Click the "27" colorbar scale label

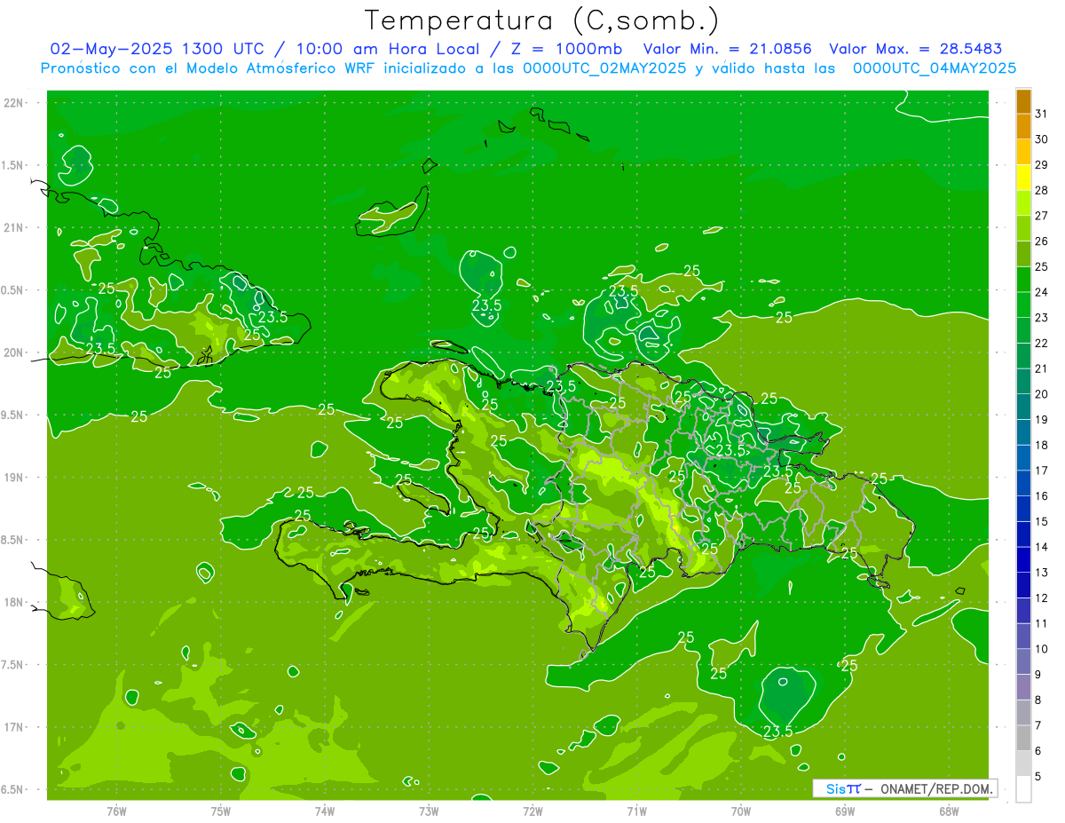click(x=1042, y=216)
